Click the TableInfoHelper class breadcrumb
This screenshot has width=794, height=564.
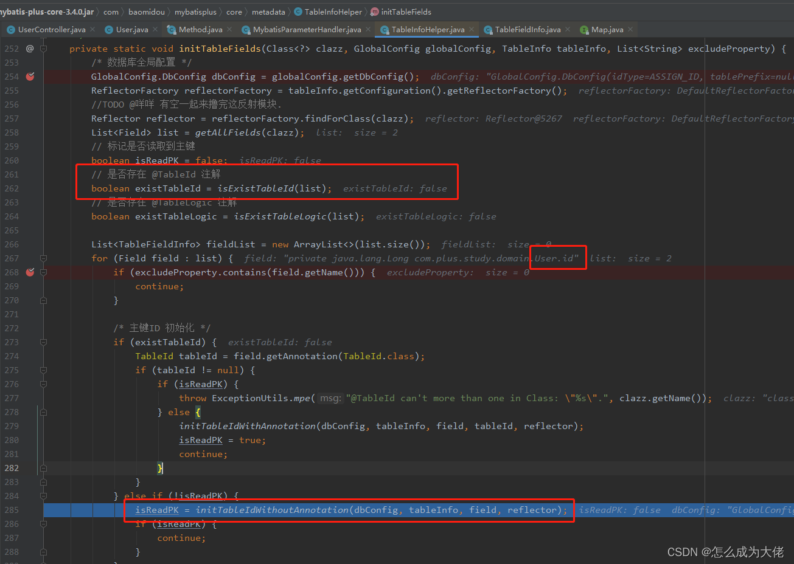point(333,12)
